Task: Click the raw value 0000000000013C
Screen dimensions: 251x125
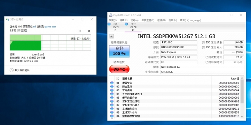Action: 229,86
